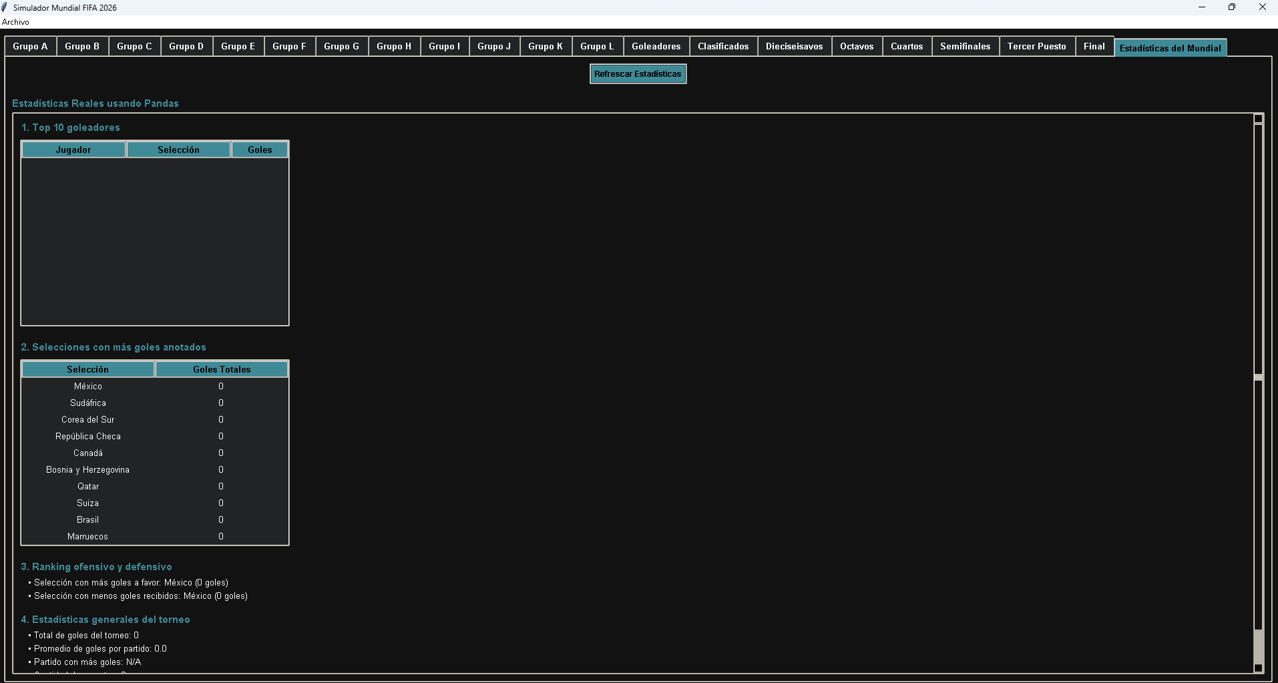Image resolution: width=1278 pixels, height=683 pixels.
Task: Select the Marruecos table row
Action: click(155, 536)
